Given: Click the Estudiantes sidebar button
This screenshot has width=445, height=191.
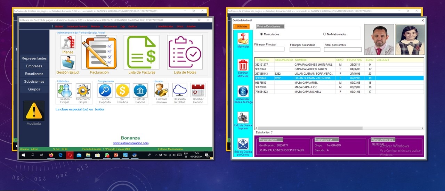Looking at the screenshot, I should [x=34, y=74].
